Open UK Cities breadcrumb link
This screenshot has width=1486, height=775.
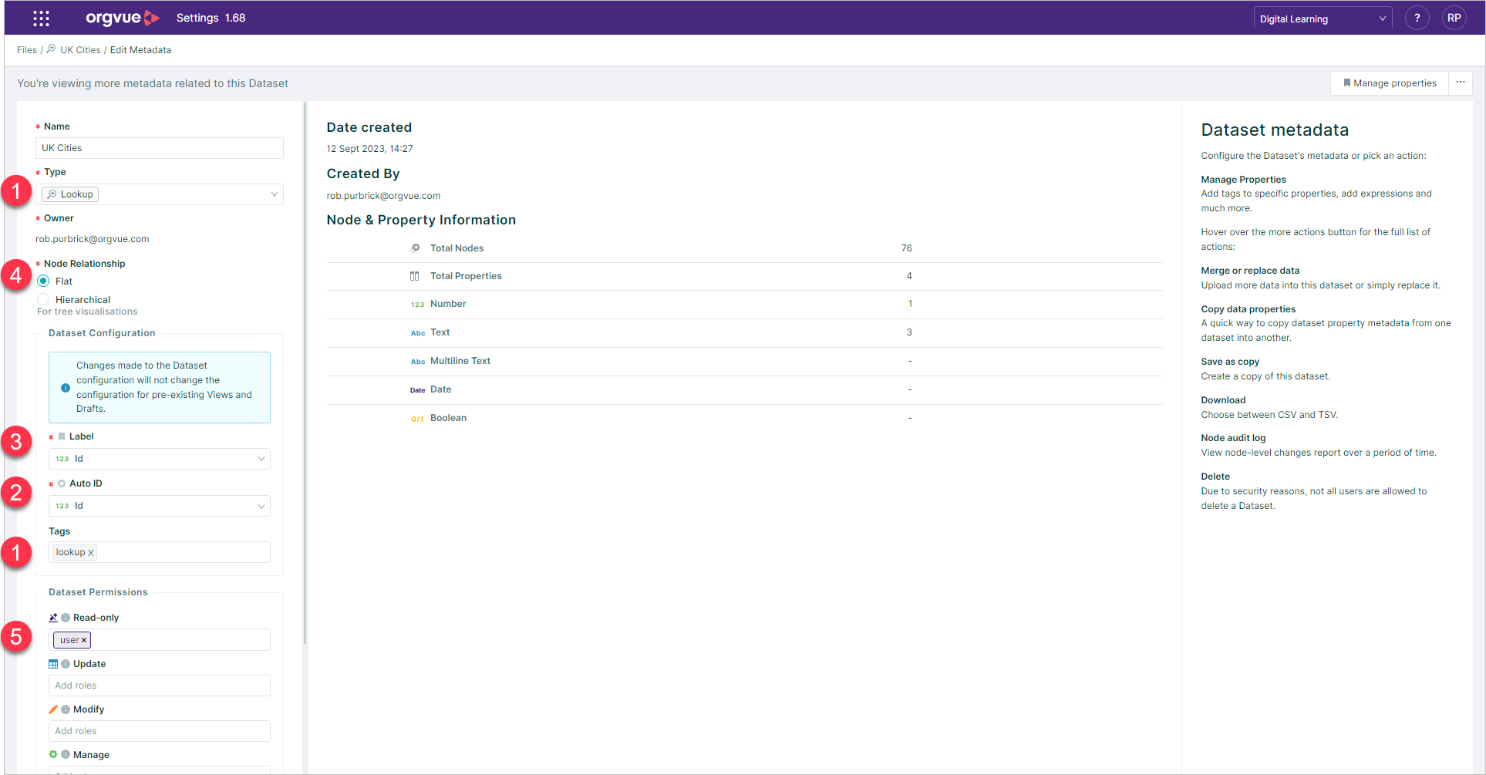click(80, 50)
